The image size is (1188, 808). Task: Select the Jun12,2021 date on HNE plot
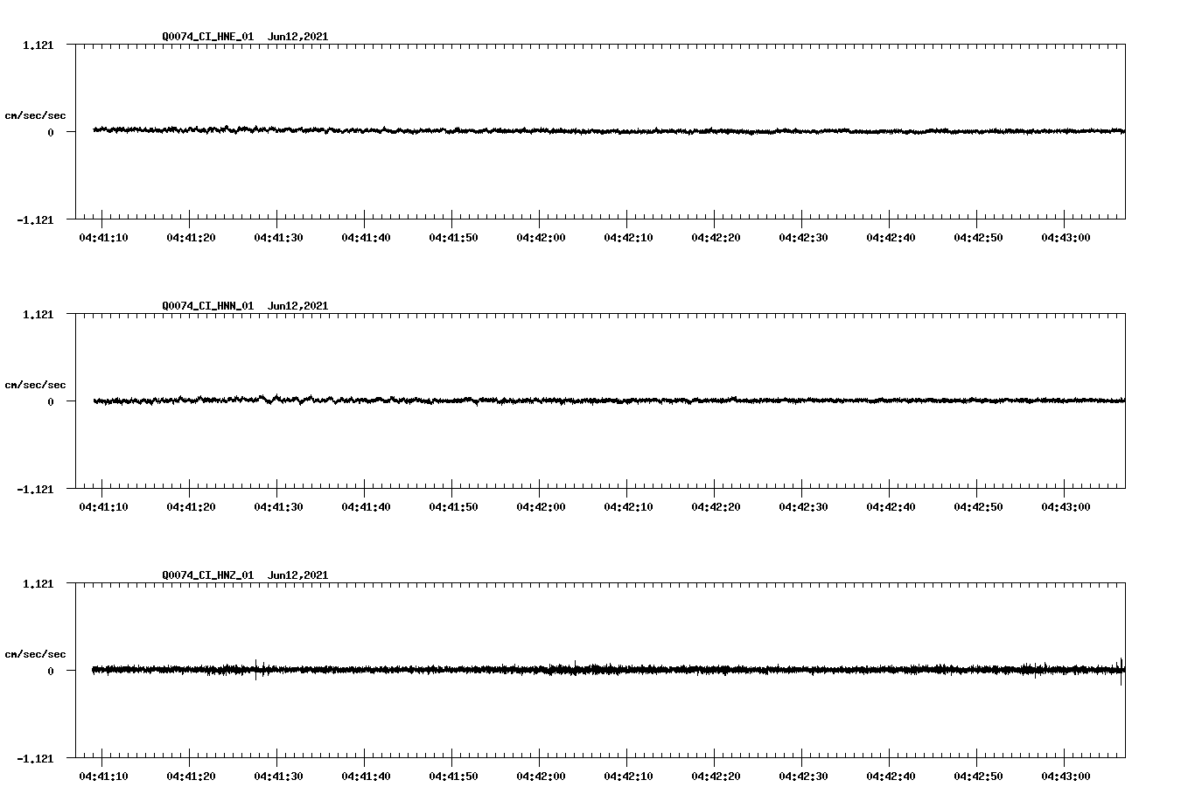pyautogui.click(x=298, y=37)
